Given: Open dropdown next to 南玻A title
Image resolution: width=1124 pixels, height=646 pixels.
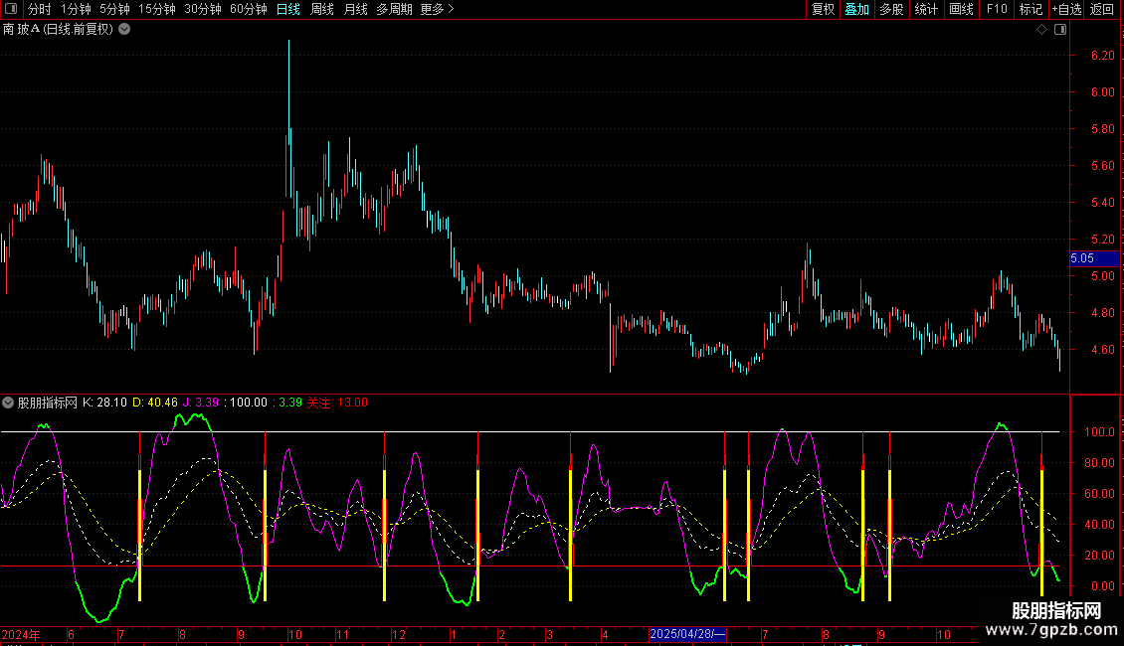Looking at the screenshot, I should point(124,30).
